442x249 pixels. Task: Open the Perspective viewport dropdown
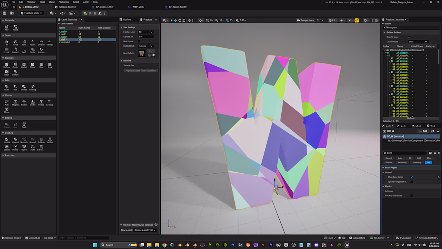305,21
